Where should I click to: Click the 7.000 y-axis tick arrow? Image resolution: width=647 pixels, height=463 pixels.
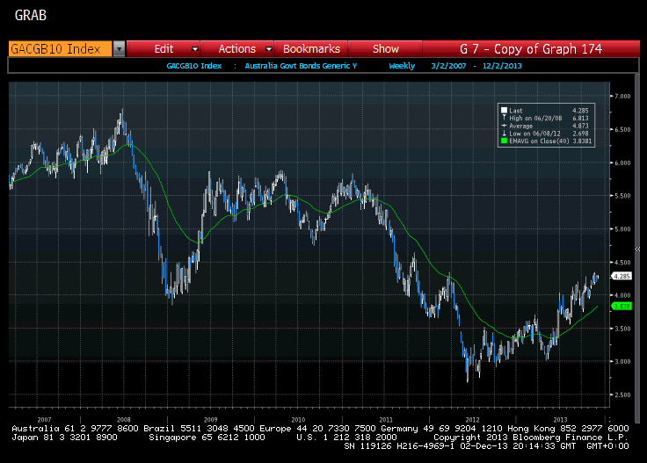612,96
